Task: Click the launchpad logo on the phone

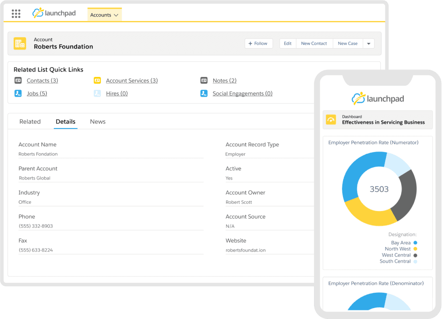Action: coord(378,98)
